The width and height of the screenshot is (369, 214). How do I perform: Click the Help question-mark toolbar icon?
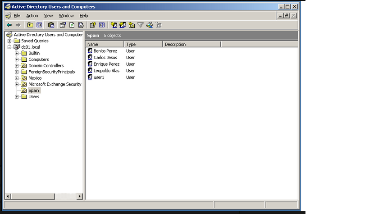click(93, 25)
